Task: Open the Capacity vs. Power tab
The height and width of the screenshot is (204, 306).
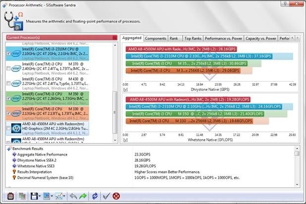Action: coord(261,39)
